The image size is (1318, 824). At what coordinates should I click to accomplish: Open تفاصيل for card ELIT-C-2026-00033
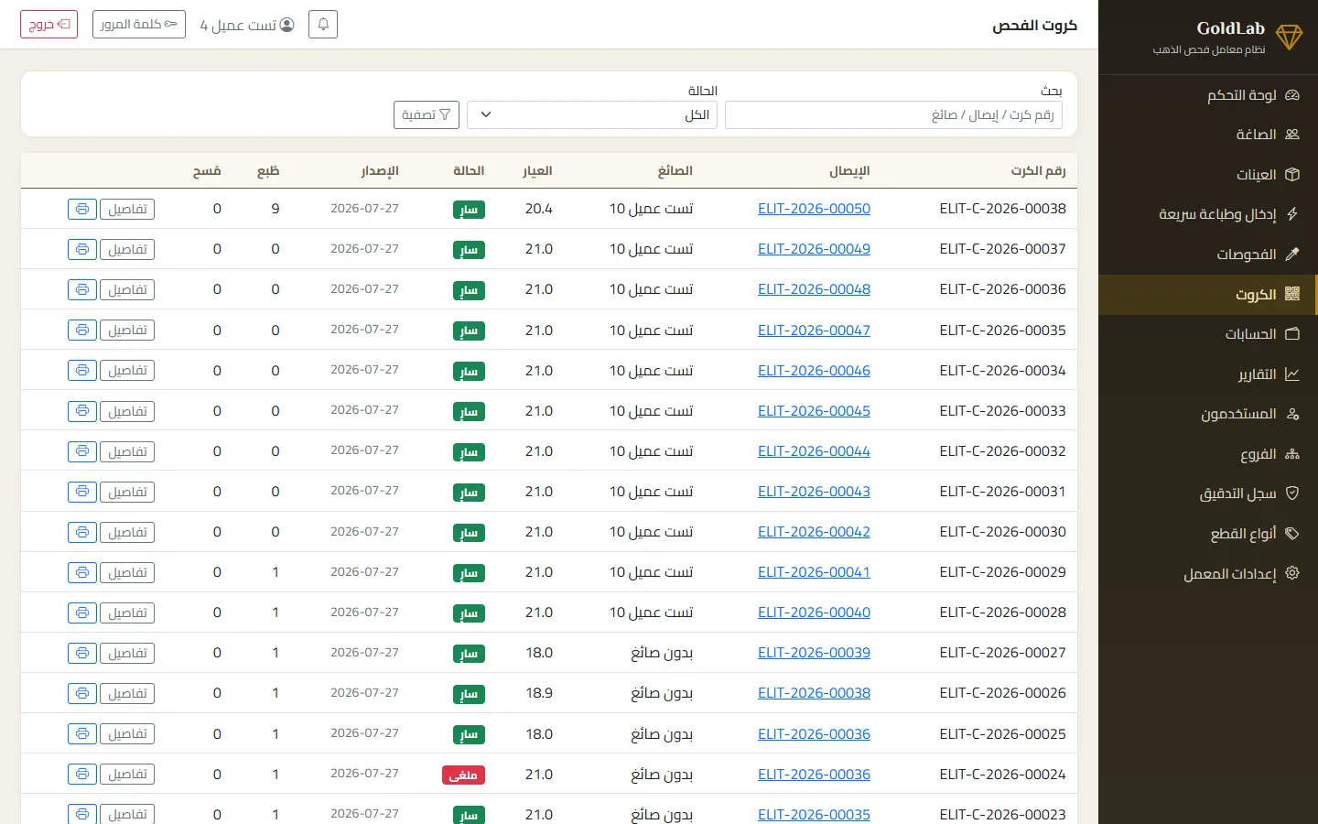tap(127, 411)
